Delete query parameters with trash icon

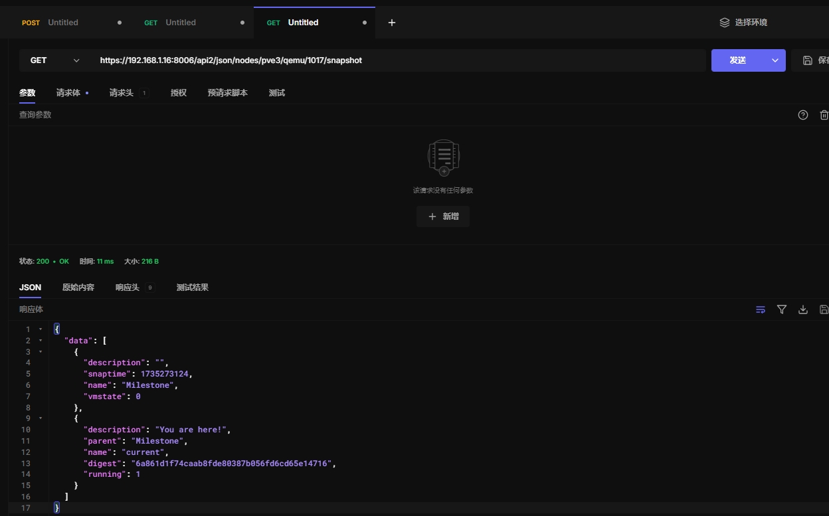[x=824, y=115]
